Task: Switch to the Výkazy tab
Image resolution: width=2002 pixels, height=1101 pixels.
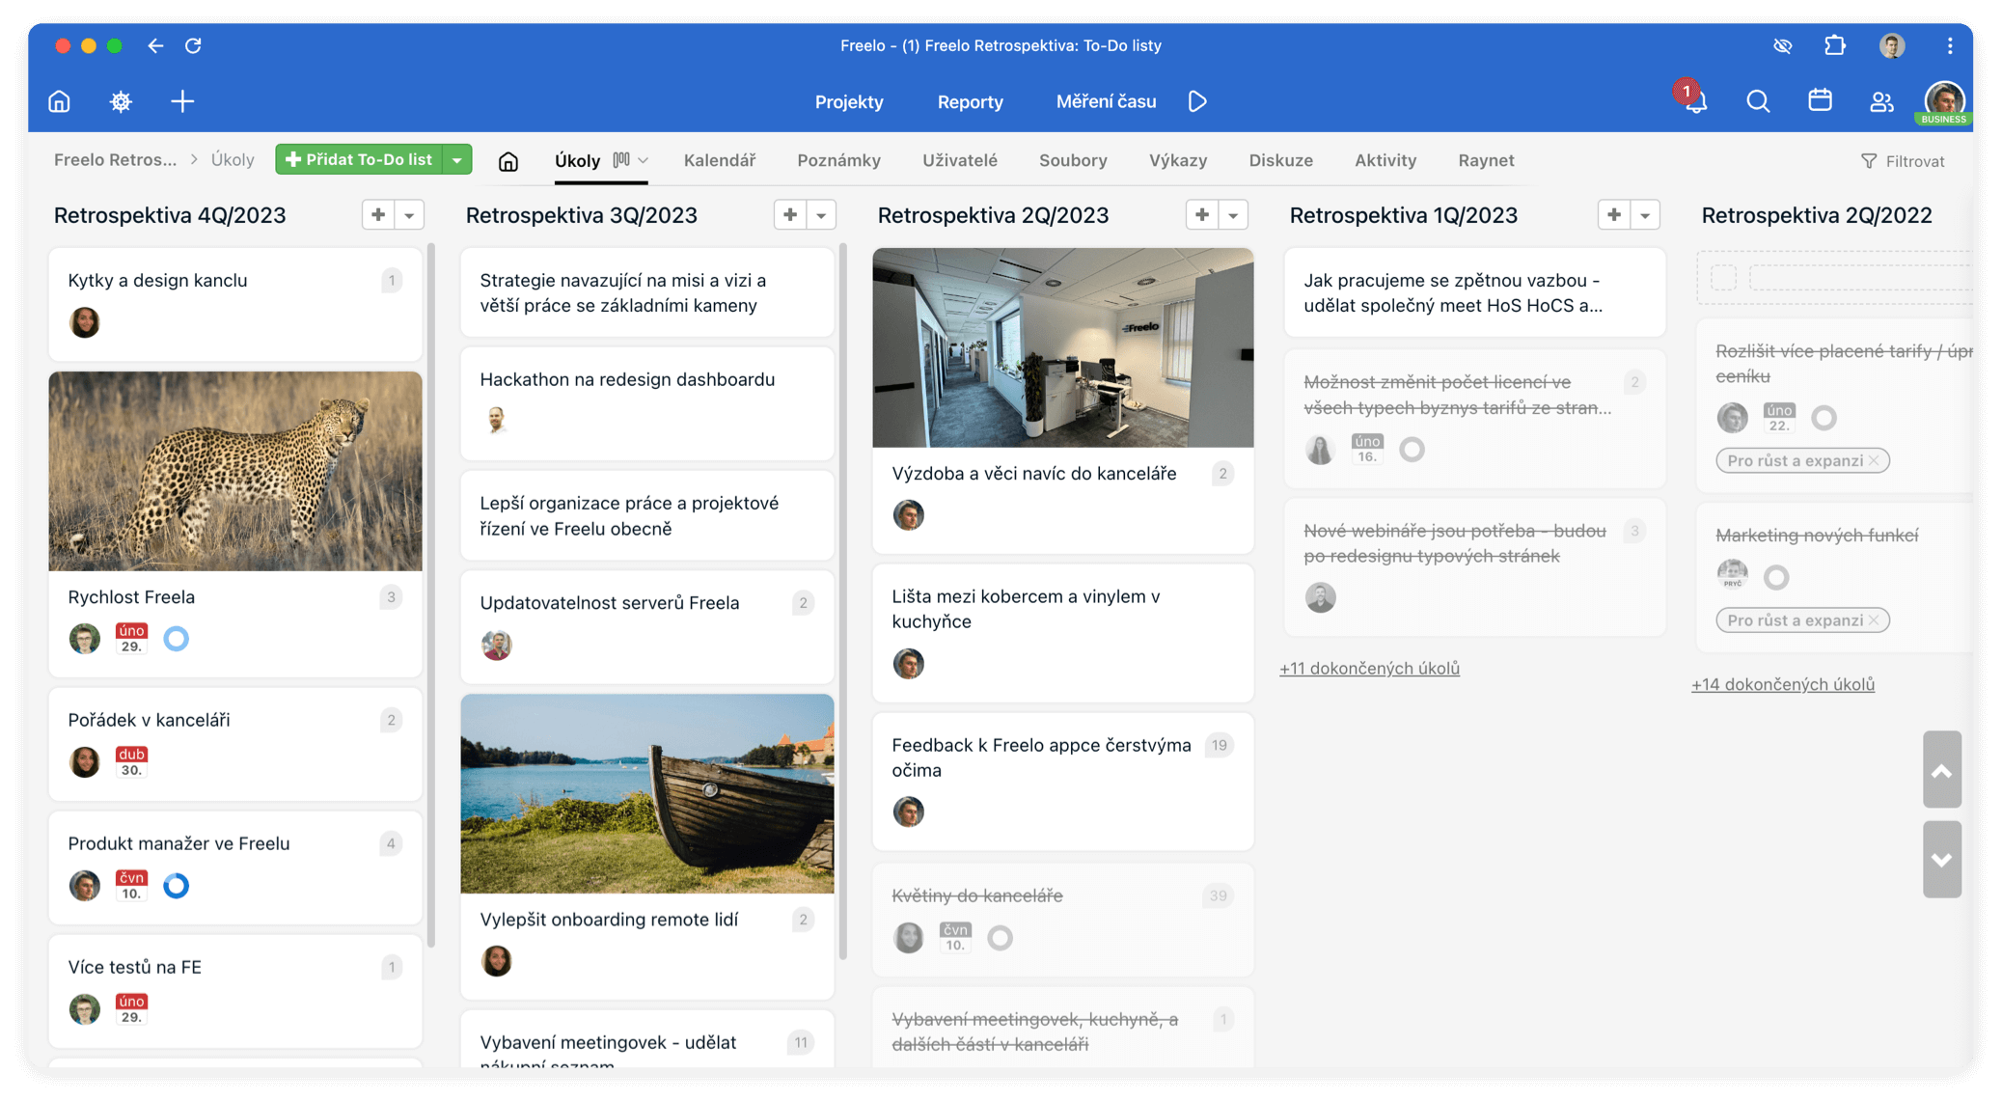Action: pos(1178,160)
